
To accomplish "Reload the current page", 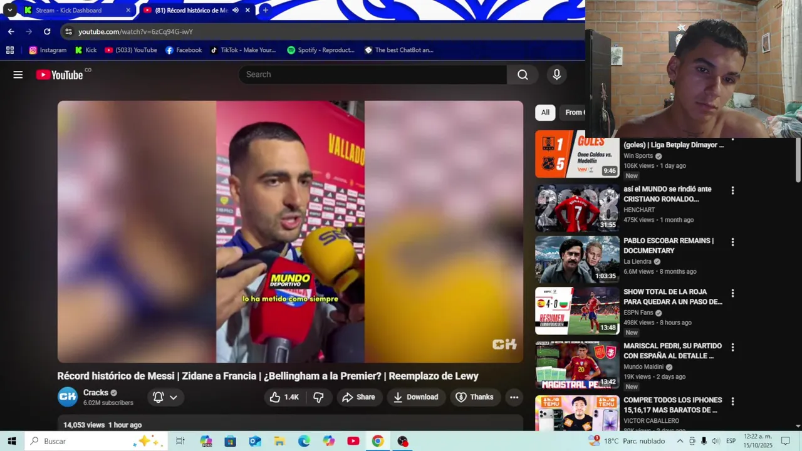I will pos(47,31).
